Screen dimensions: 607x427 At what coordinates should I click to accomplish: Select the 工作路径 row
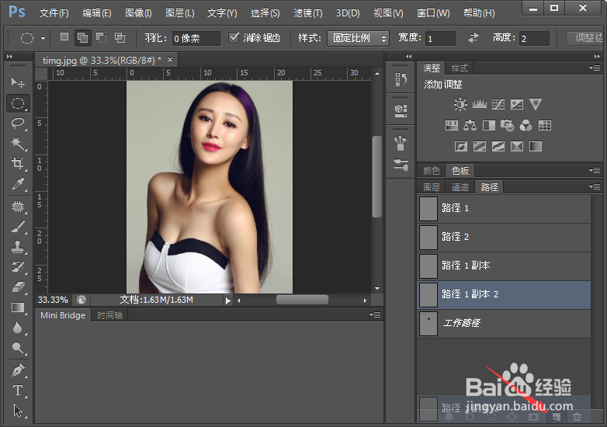pyautogui.click(x=504, y=323)
